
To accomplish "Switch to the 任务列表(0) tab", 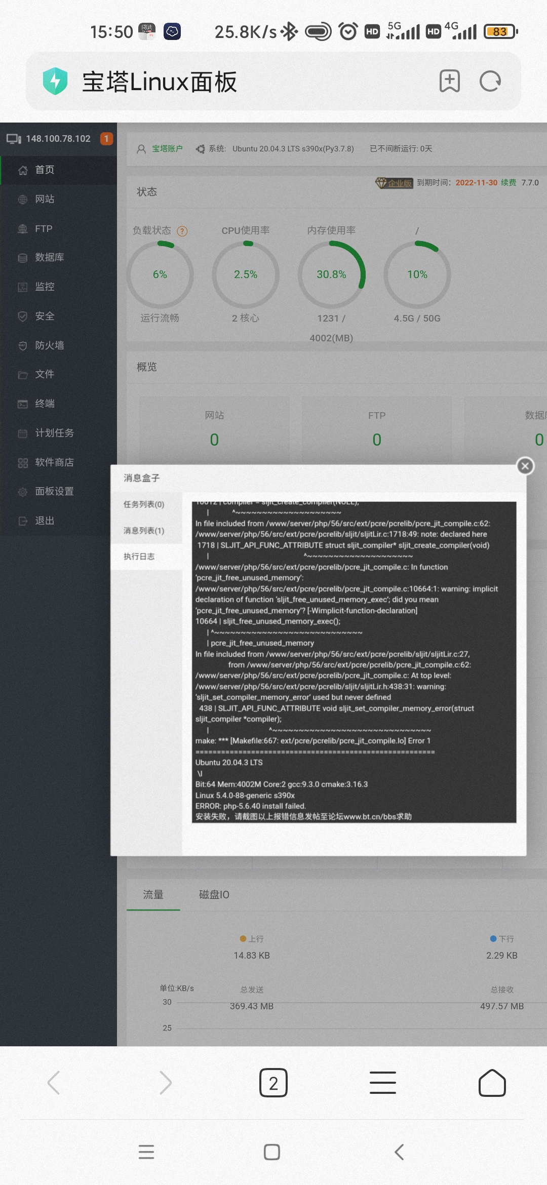I will [146, 504].
